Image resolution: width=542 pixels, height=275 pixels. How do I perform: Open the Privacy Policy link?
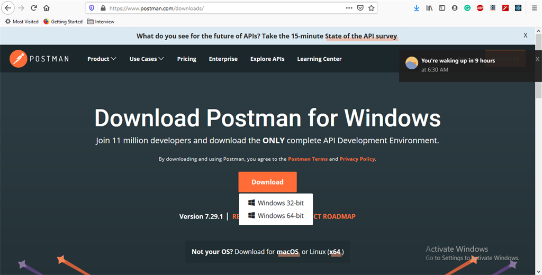[357, 159]
